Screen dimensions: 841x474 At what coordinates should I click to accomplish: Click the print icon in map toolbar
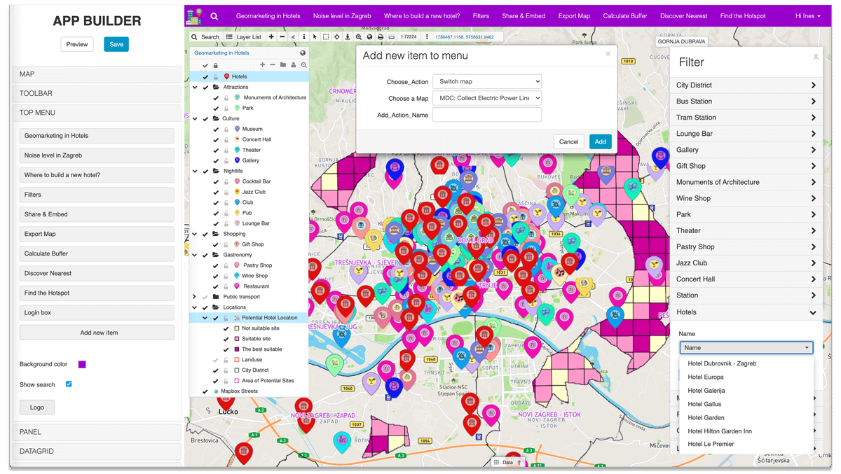381,37
